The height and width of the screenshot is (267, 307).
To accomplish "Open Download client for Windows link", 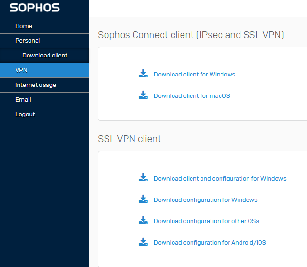I will pyautogui.click(x=194, y=75).
